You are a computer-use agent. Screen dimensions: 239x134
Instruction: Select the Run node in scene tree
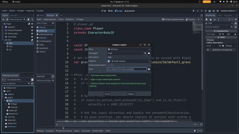point(11,46)
